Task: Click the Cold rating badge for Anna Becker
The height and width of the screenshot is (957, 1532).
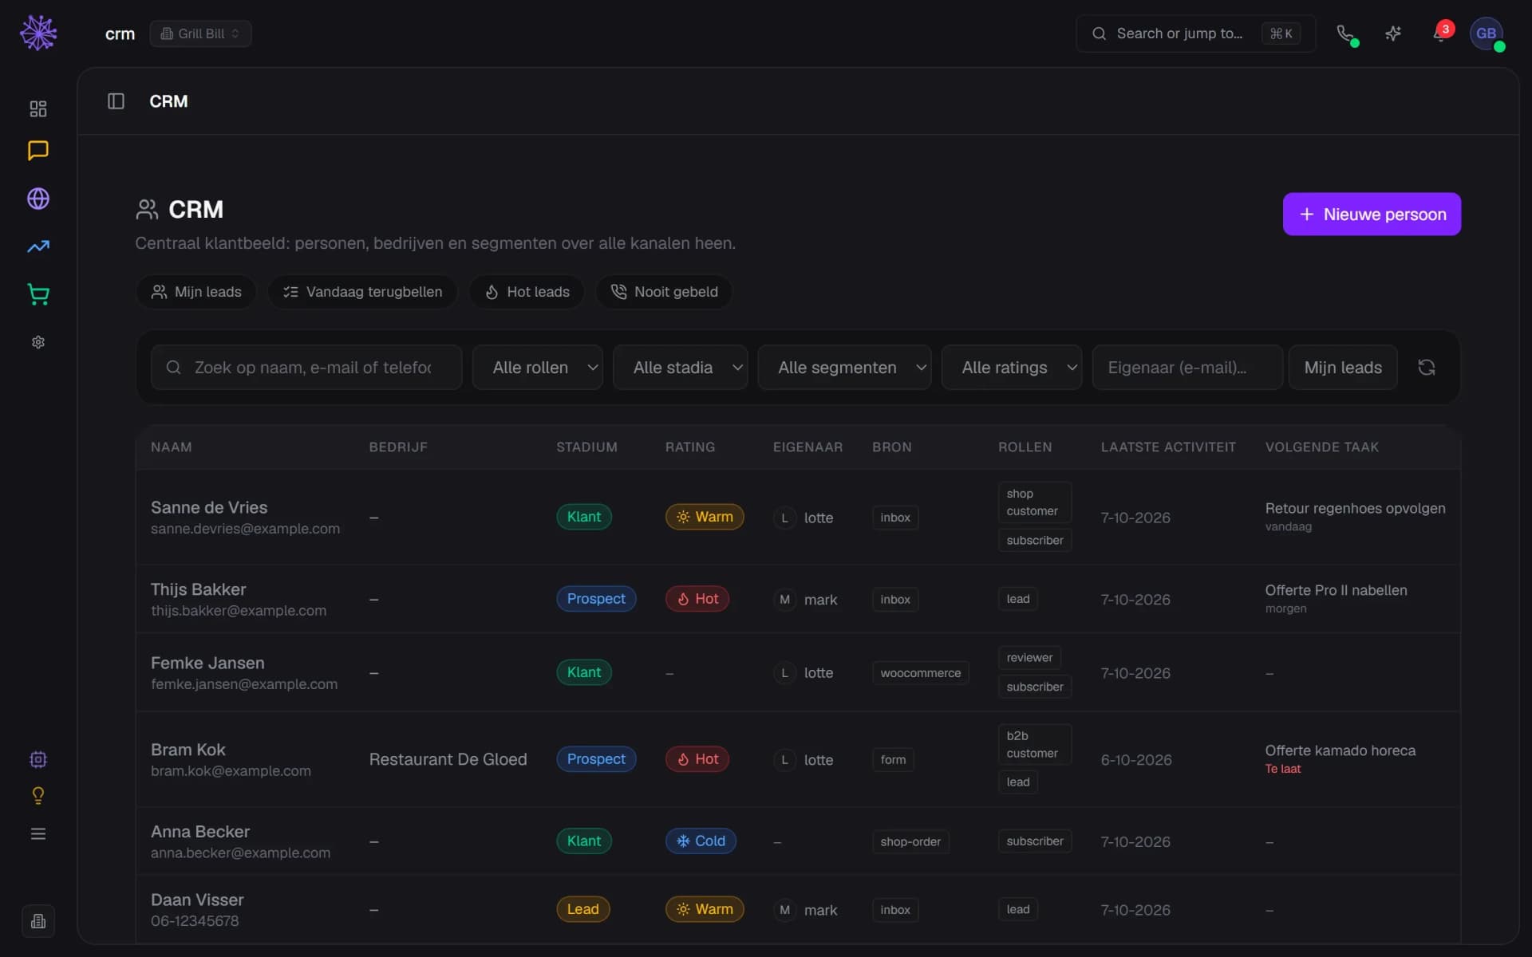Action: [701, 841]
